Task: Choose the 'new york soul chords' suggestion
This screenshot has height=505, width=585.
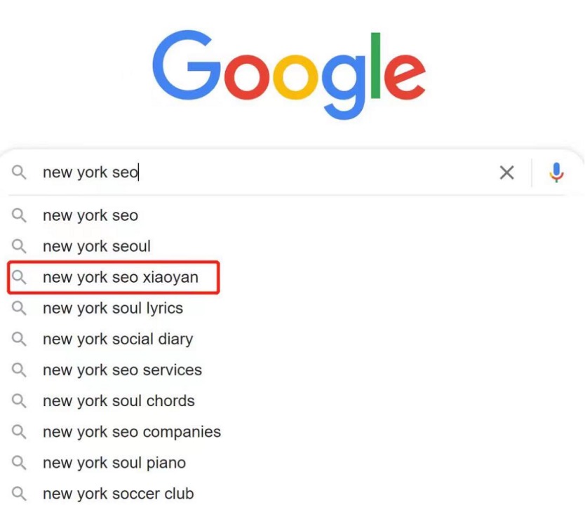Action: coord(119,401)
